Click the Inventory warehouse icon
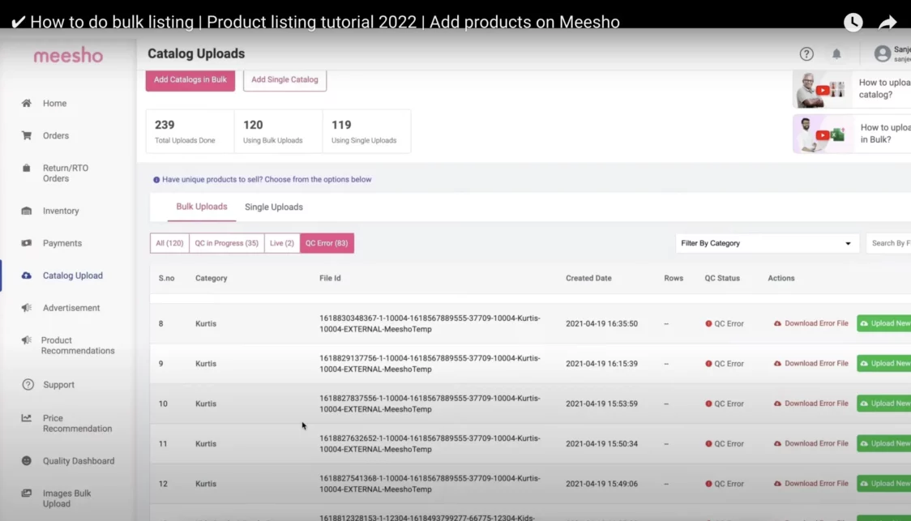This screenshot has height=521, width=911. point(27,211)
